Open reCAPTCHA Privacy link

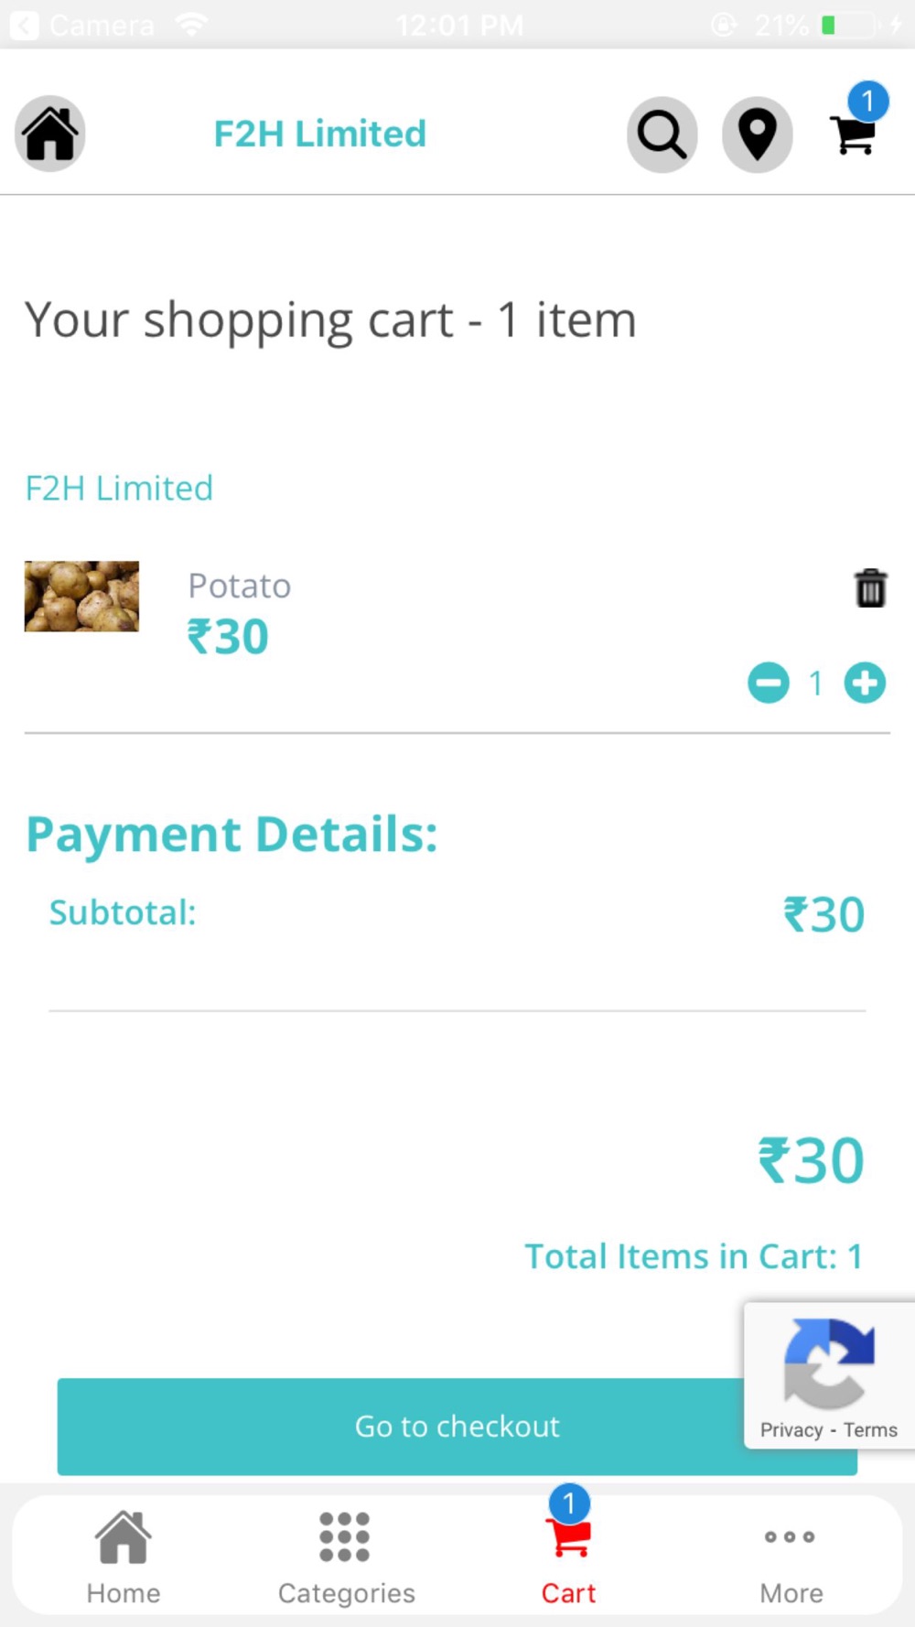coord(791,1429)
